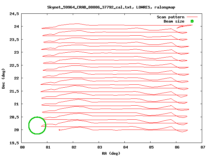Click the 'Dec (deg)' y-axis label
Screen dimensions: 209x157
(3, 78)
